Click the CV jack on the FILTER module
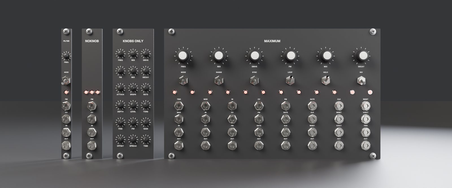 [x=66, y=119]
